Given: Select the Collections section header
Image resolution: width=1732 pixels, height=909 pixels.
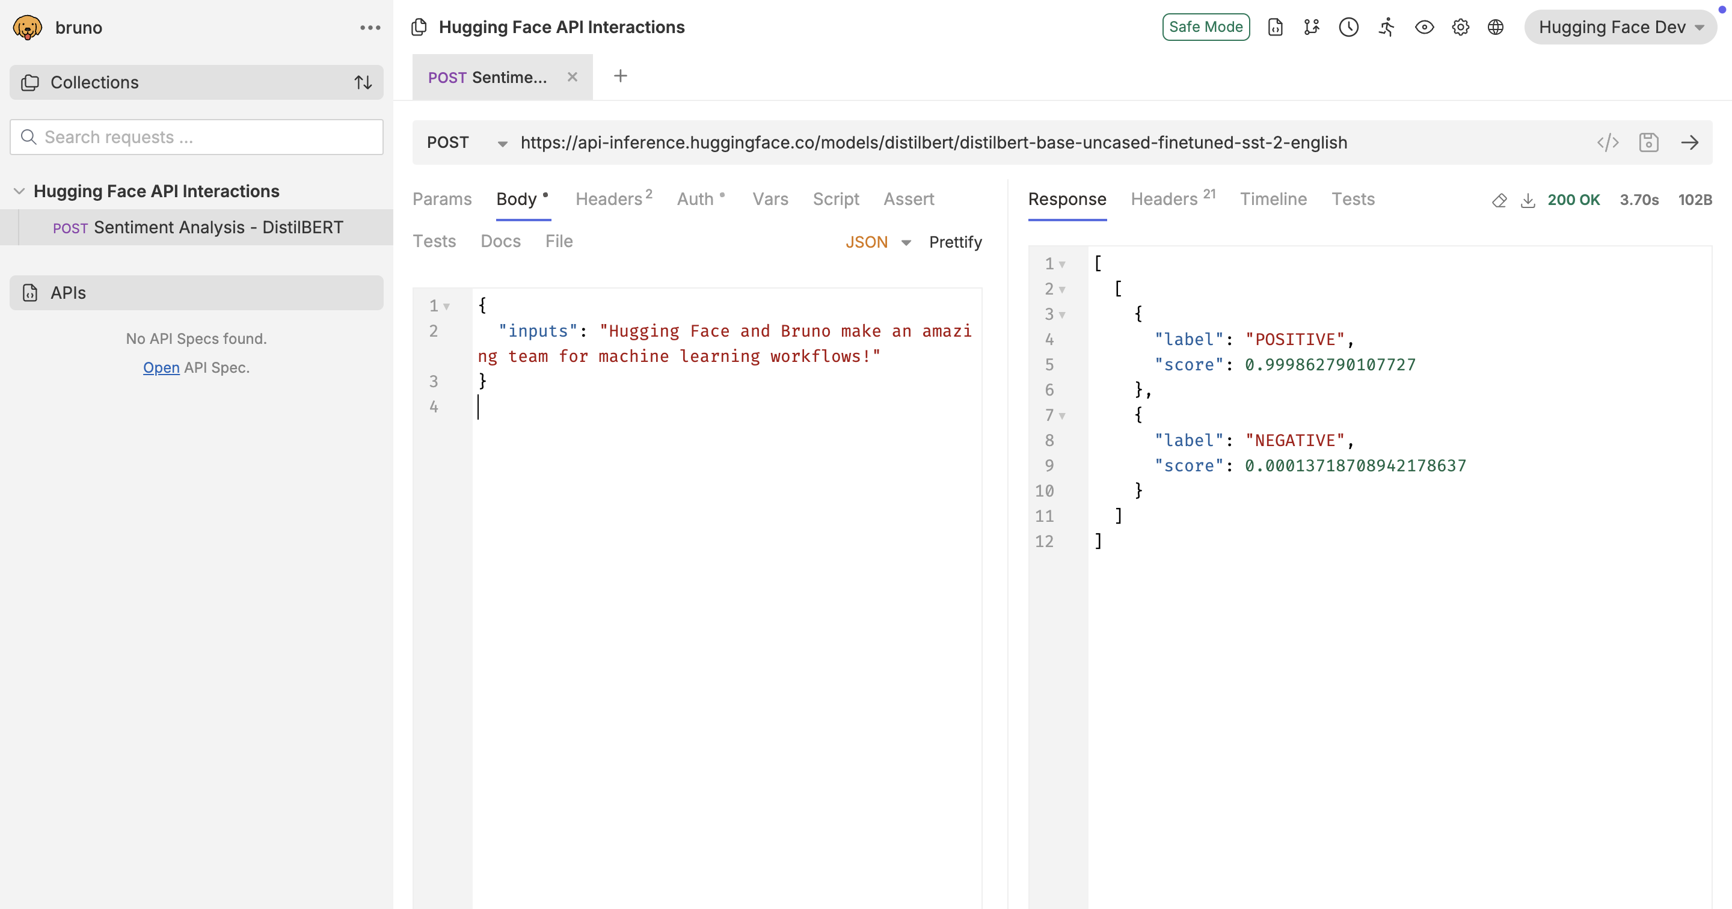Looking at the screenshot, I should click(x=196, y=83).
